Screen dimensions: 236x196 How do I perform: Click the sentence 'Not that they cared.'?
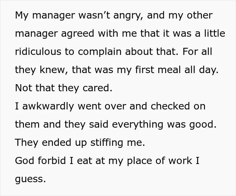(x=64, y=88)
